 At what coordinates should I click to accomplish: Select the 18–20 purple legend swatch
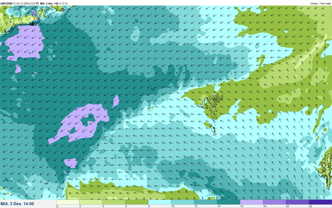pos(274,202)
